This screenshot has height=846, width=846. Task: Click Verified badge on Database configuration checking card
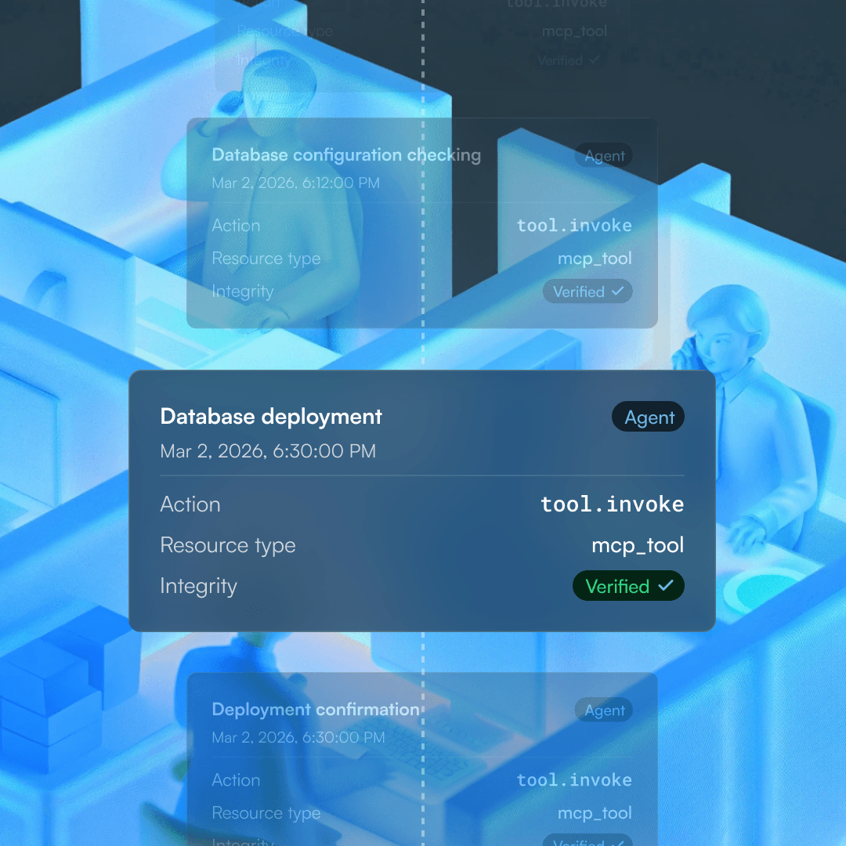pyautogui.click(x=587, y=291)
